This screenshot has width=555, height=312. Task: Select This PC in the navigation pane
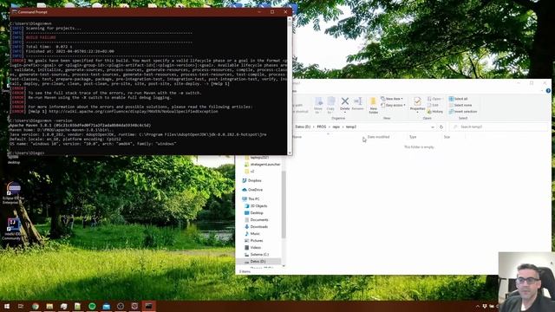(x=251, y=198)
